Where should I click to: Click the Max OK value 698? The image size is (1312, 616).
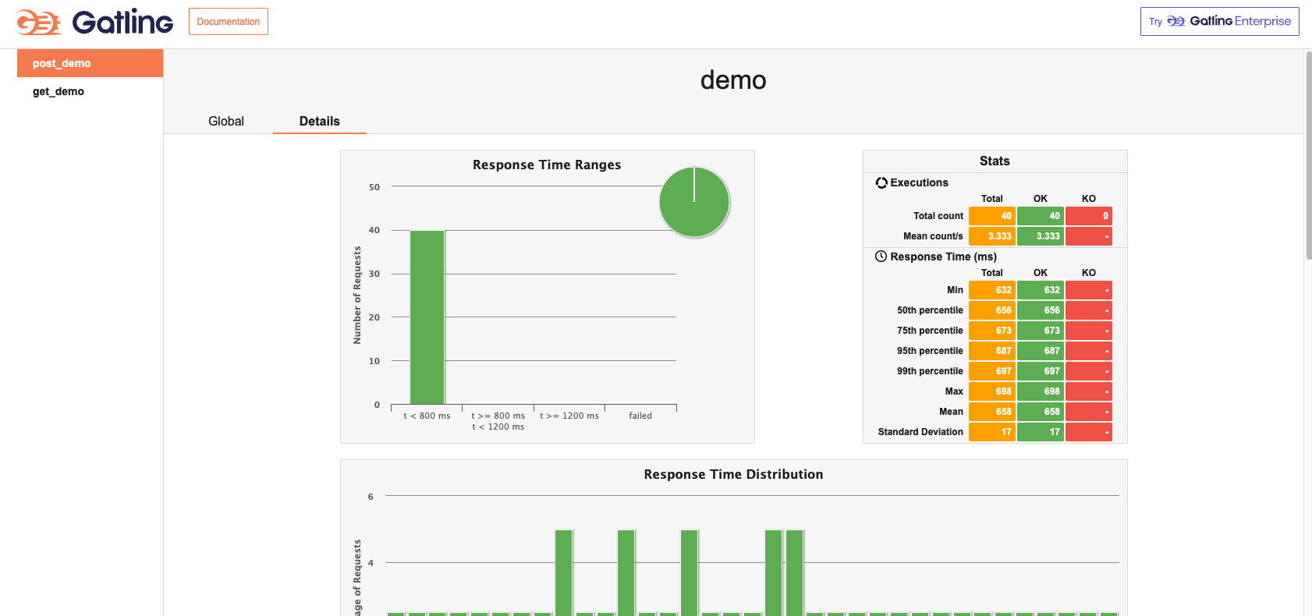pos(1041,391)
